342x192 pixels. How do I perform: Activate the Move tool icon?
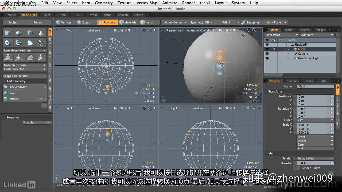tap(19, 58)
